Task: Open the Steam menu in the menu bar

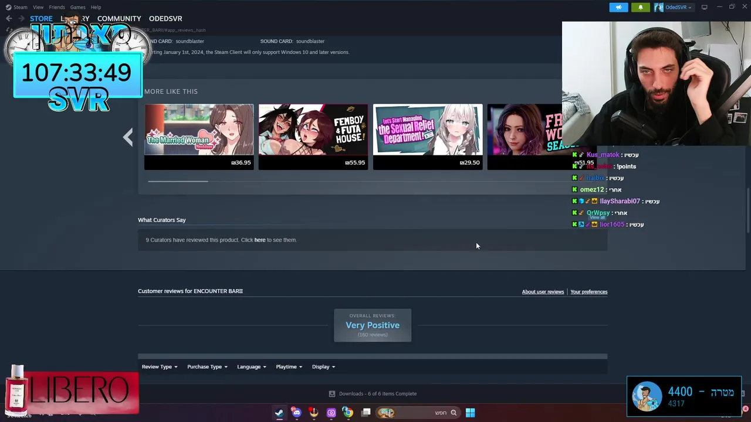Action: (21, 7)
